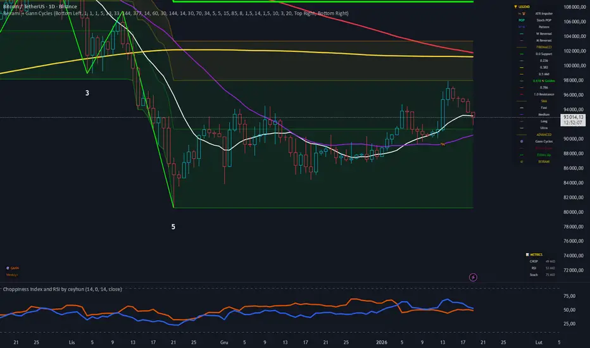Click the 0.382 legend entry
The height and width of the screenshot is (348, 590).
tap(544, 67)
